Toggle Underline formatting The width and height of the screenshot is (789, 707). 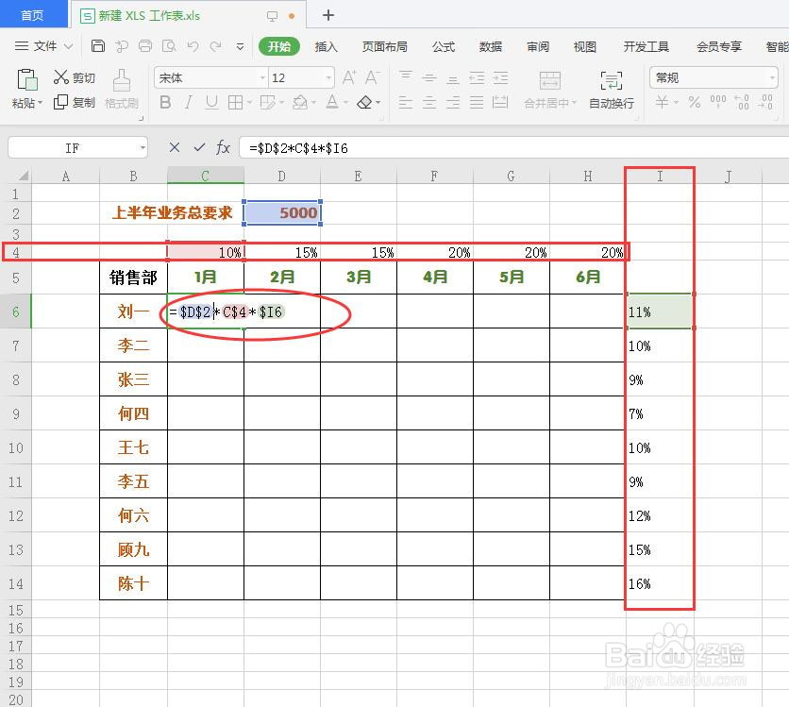pyautogui.click(x=211, y=103)
